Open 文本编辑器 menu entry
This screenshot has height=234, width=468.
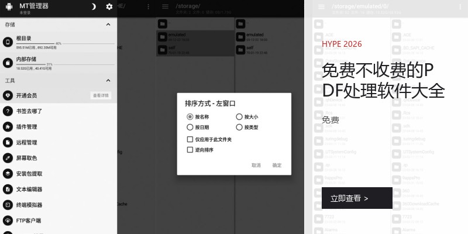click(x=58, y=189)
